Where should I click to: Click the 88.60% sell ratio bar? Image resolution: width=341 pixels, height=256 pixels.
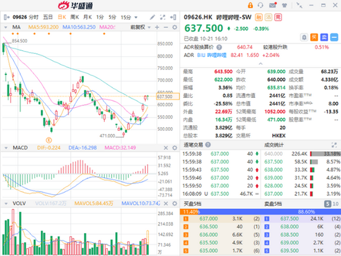coord(270,211)
